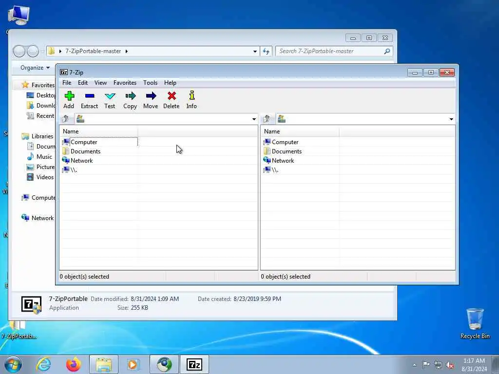
Task: Open Explorer address bar history dropdown
Action: click(255, 51)
